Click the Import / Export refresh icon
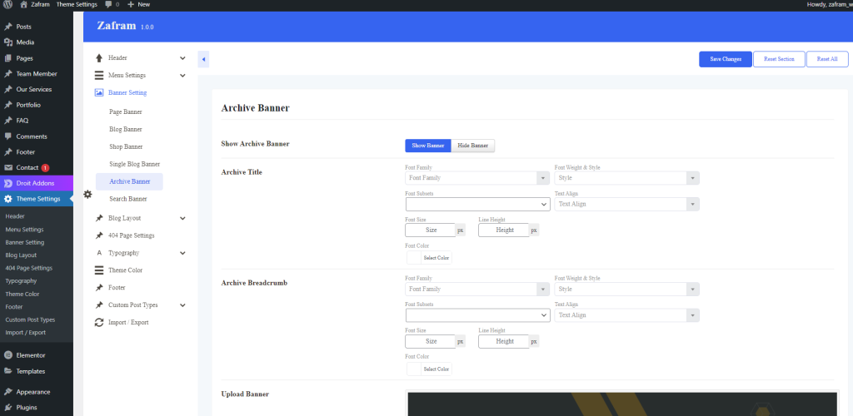Viewport: 853px width, 416px height. [99, 322]
